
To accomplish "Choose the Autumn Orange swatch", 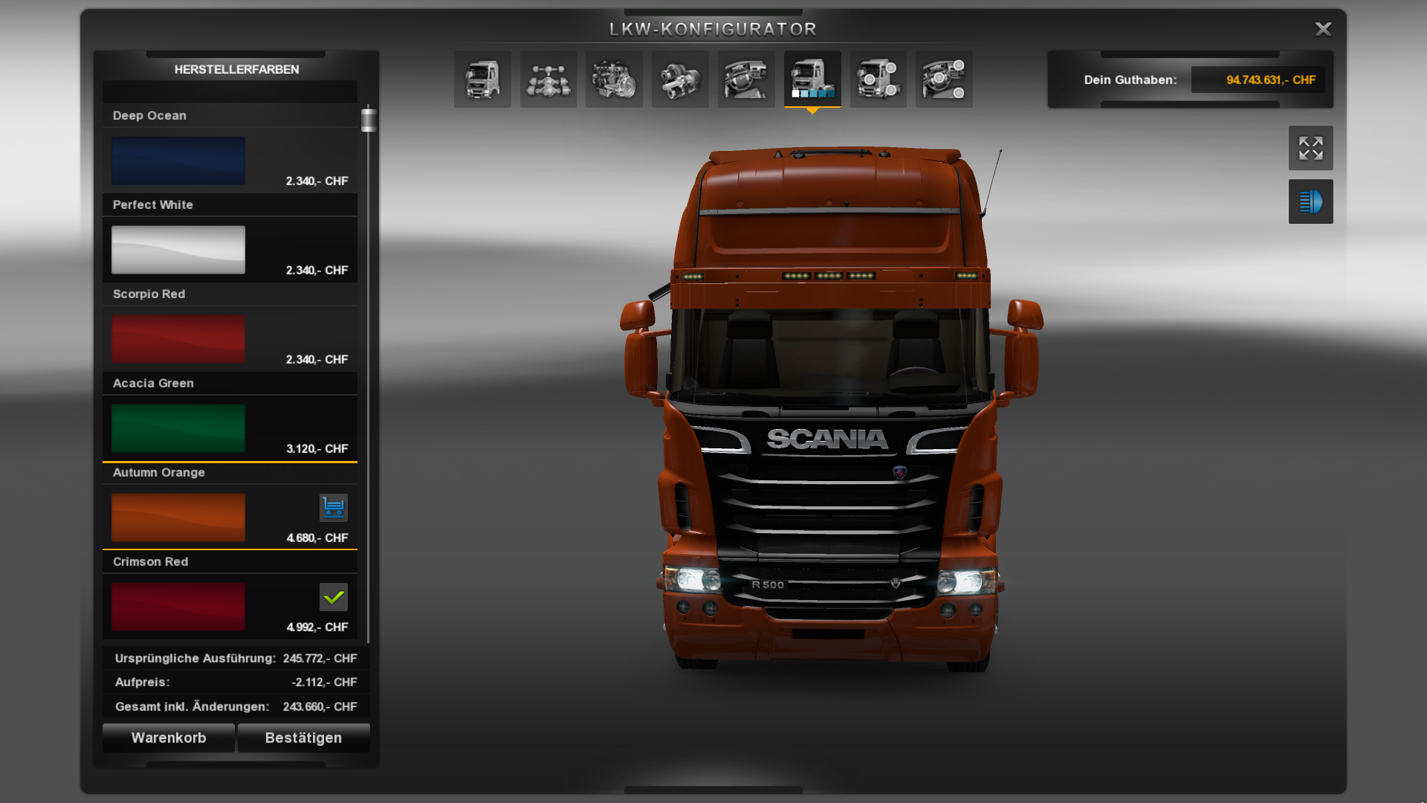I will coord(178,517).
